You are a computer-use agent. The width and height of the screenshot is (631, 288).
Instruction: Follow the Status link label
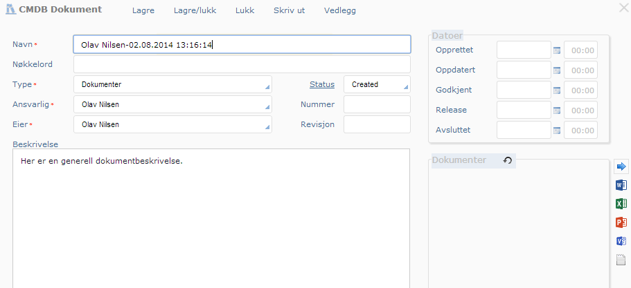coord(321,84)
